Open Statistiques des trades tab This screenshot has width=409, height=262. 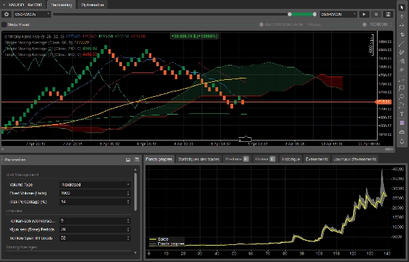coord(198,159)
